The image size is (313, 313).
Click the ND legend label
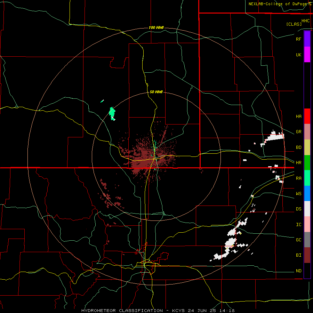(x=298, y=271)
